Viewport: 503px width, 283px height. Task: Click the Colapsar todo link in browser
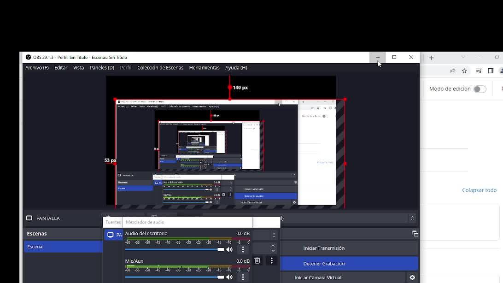(x=479, y=190)
